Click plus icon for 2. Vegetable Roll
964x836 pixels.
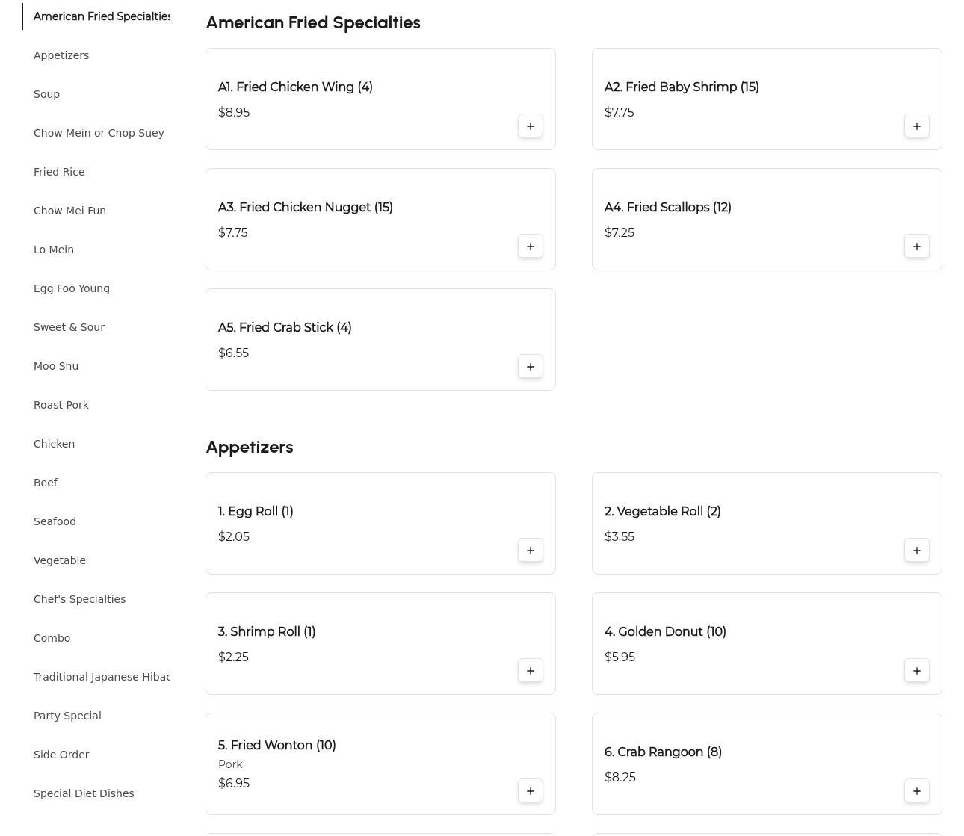click(916, 551)
